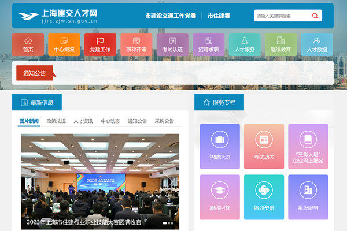Open the 市建设交通工作党委 link
347x231 pixels.
click(171, 16)
